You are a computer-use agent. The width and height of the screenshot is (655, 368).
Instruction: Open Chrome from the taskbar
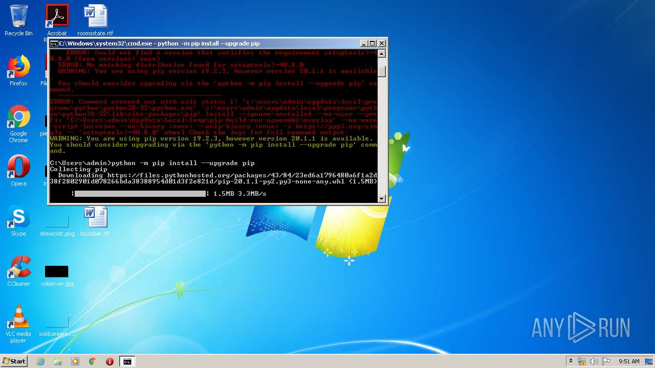coord(93,361)
